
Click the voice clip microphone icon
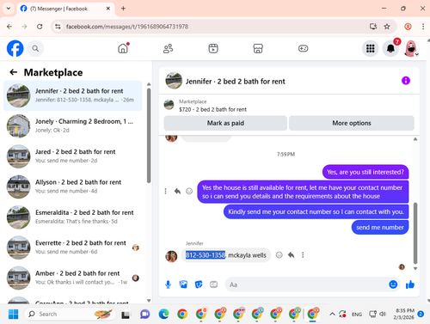pos(169,284)
